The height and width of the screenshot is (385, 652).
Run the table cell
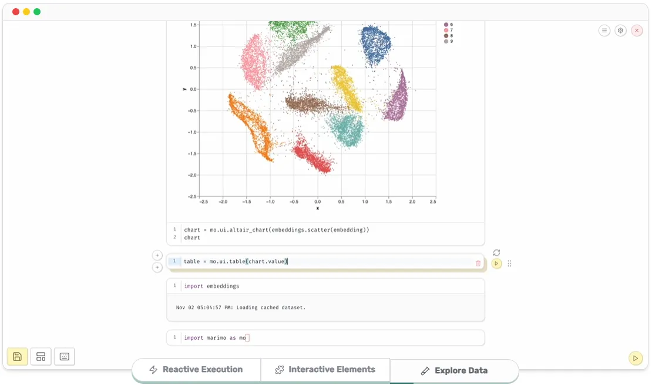[x=496, y=264]
